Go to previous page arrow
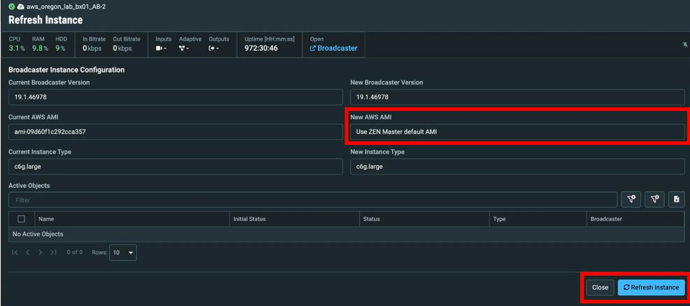This screenshot has width=690, height=306. pyautogui.click(x=28, y=252)
